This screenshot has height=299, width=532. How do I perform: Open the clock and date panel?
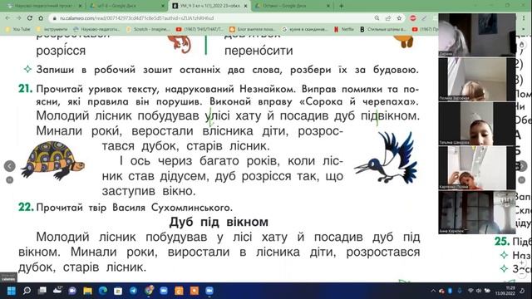pos(505,291)
